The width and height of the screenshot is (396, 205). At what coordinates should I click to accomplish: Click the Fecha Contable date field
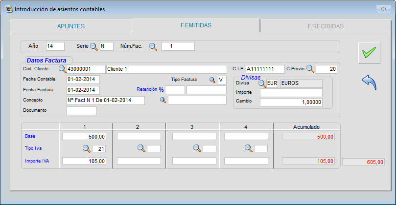83,79
